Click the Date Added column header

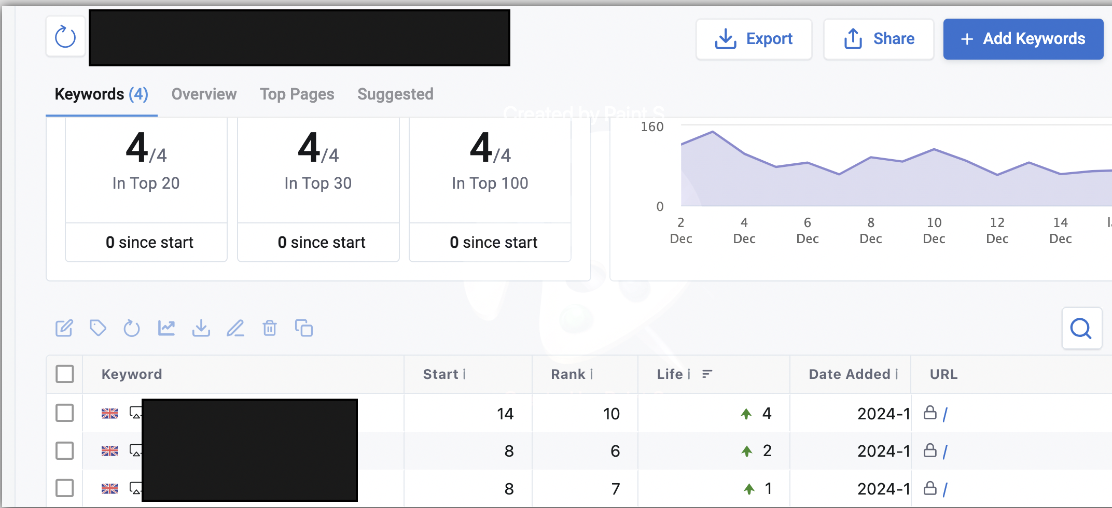853,374
